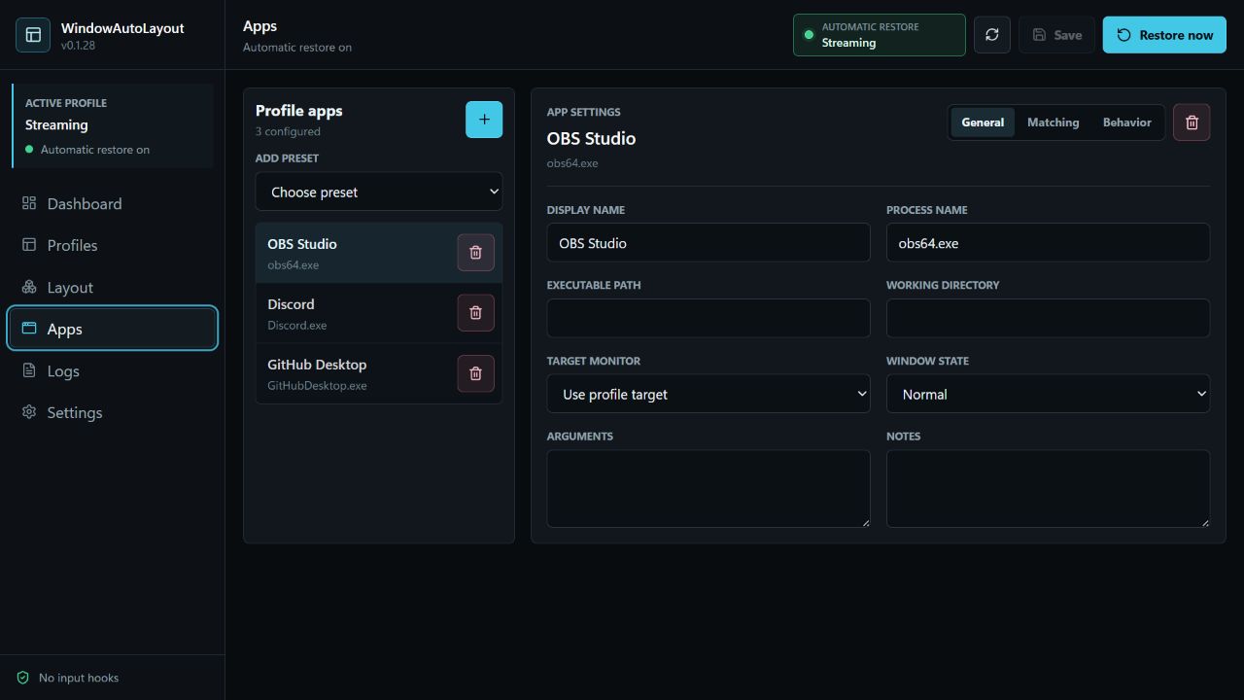Click the refresh icon button in header
Viewport: 1244px width, 700px height.
tap(992, 35)
